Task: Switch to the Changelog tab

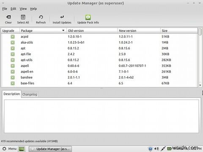Action: 30,94
